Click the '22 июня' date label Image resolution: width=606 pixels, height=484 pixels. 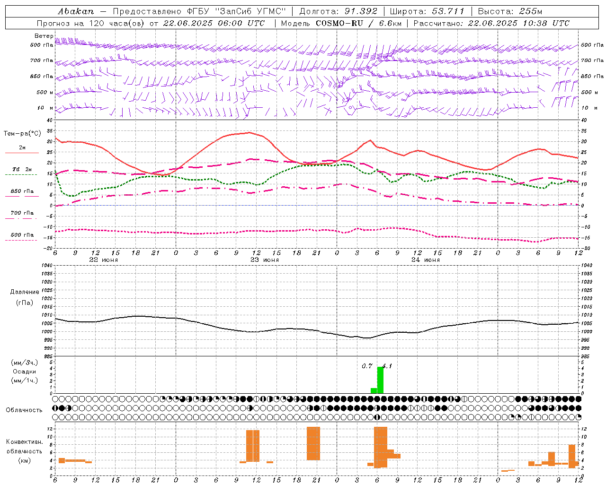click(104, 260)
